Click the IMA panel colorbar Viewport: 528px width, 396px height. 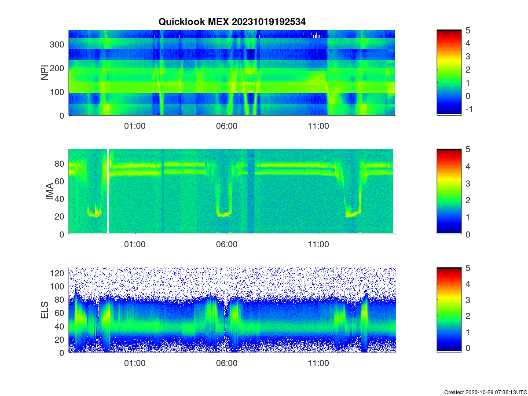coord(449,191)
